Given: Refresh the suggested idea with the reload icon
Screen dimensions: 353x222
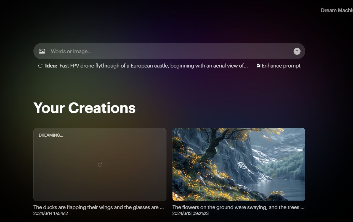Looking at the screenshot, I should 40,66.
